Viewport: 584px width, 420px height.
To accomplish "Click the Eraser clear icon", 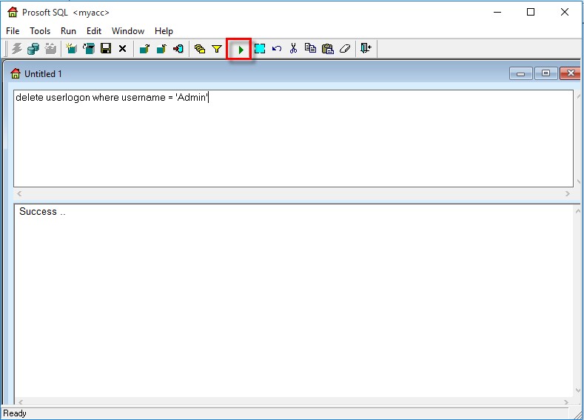I will [344, 49].
